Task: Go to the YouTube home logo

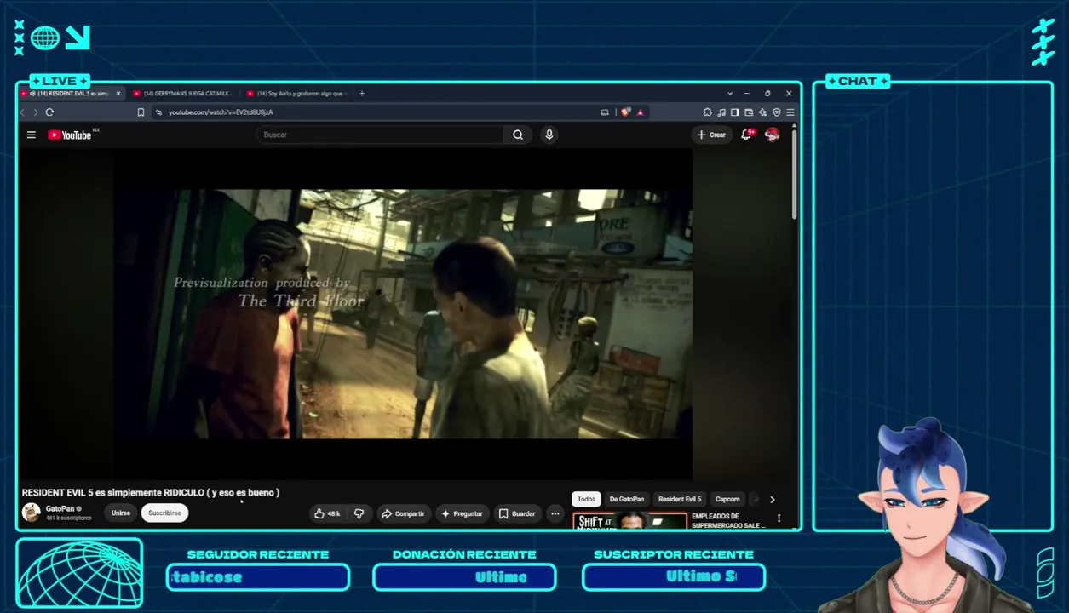Action: [x=70, y=135]
